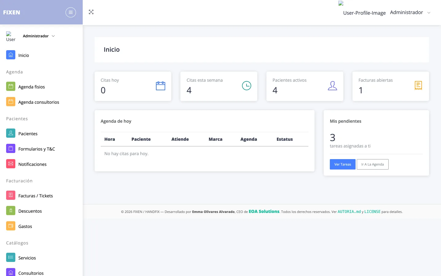Click the 'No hay citas para hoy.' text
Image resolution: width=441 pixels, height=276 pixels.
(x=126, y=154)
